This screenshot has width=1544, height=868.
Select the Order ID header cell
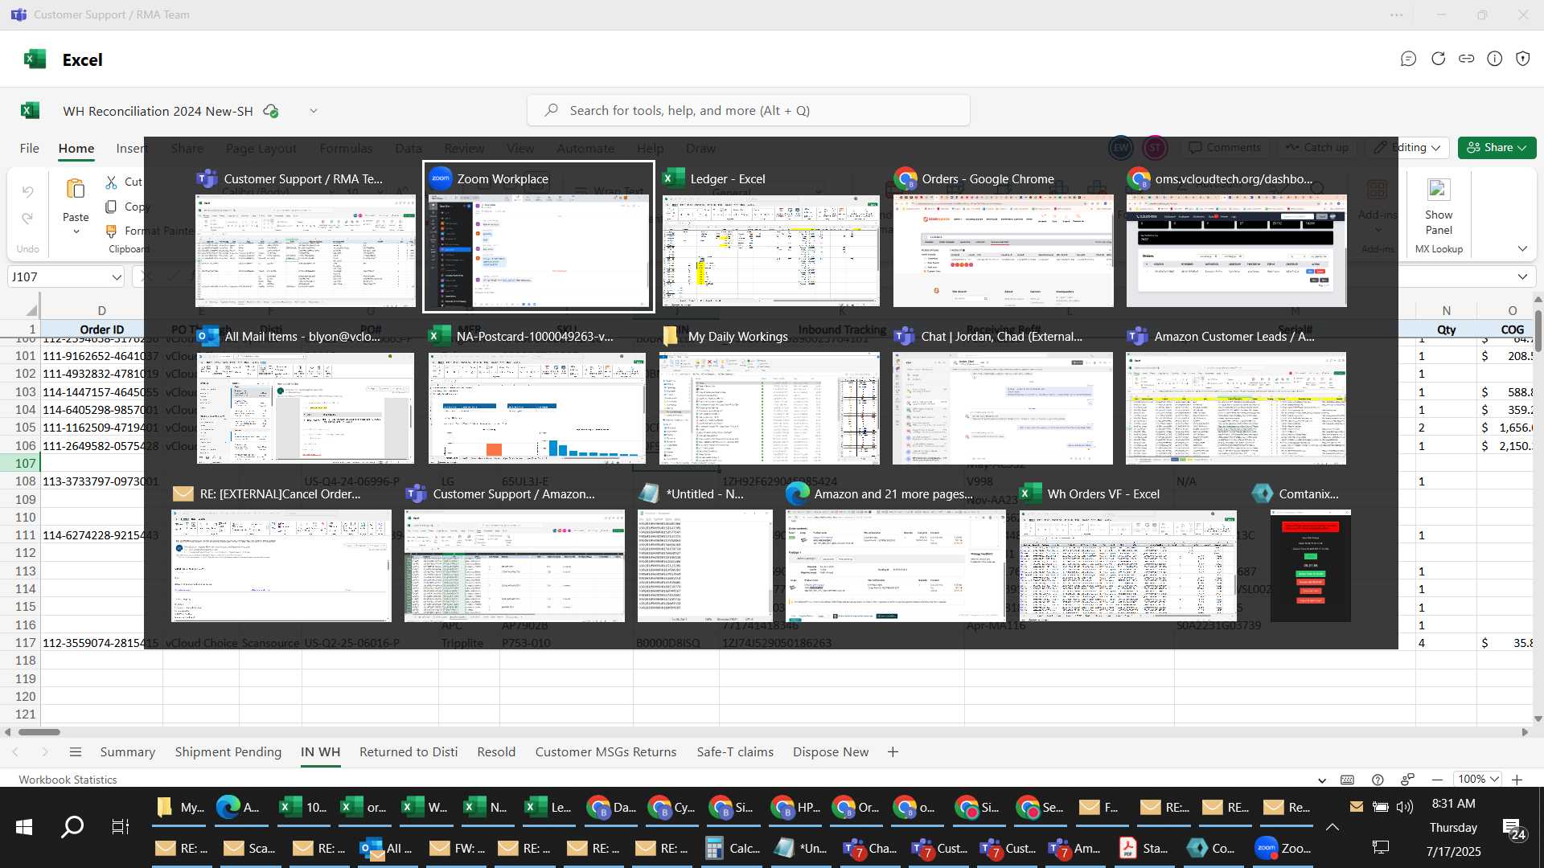(x=101, y=330)
